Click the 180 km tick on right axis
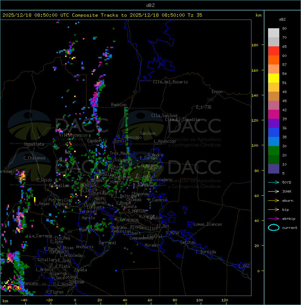 (x=255, y=45)
